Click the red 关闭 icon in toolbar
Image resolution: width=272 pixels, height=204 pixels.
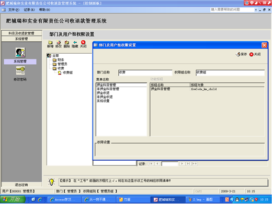click(83, 42)
